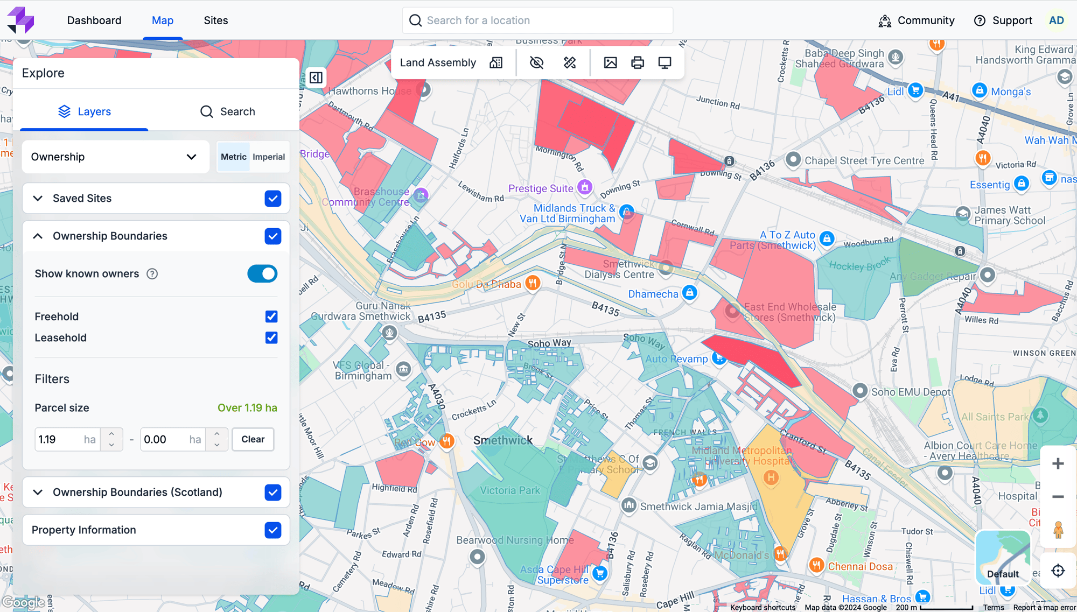
Task: Click the Land Assembly button label
Action: click(x=438, y=63)
